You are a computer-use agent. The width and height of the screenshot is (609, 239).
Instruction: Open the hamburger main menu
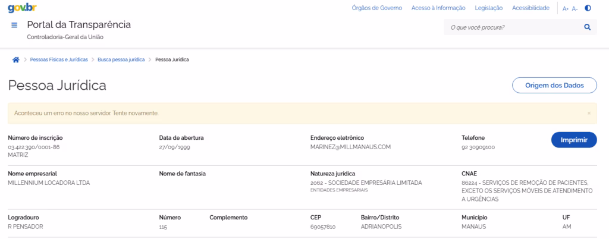14,25
